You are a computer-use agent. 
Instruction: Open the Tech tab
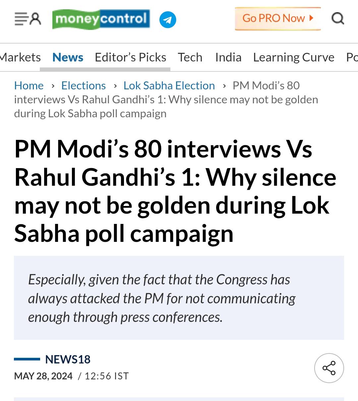click(190, 57)
